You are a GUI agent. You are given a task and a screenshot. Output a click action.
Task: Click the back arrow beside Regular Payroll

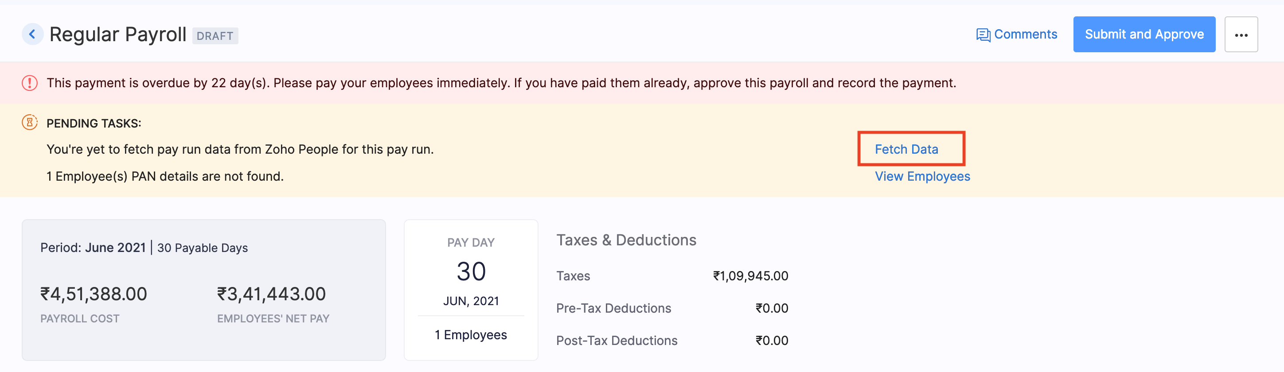pyautogui.click(x=32, y=35)
